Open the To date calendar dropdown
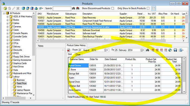 (x=142, y=50)
